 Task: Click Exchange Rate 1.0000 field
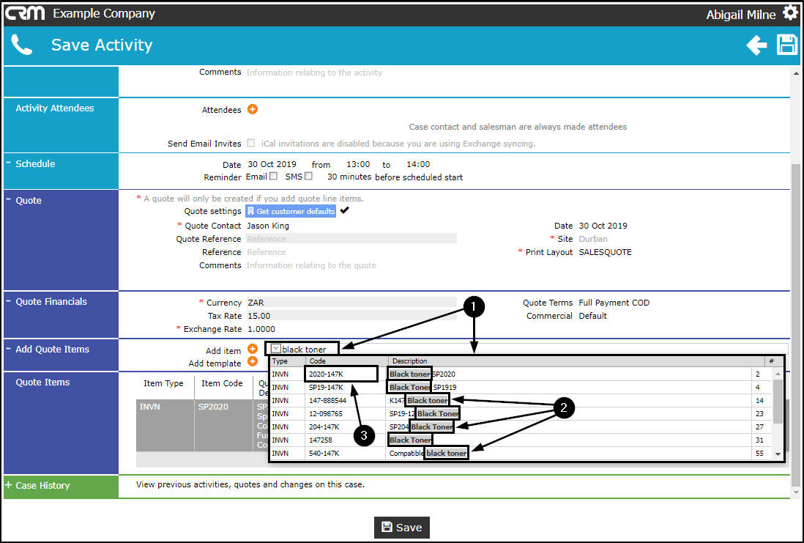[x=261, y=329]
